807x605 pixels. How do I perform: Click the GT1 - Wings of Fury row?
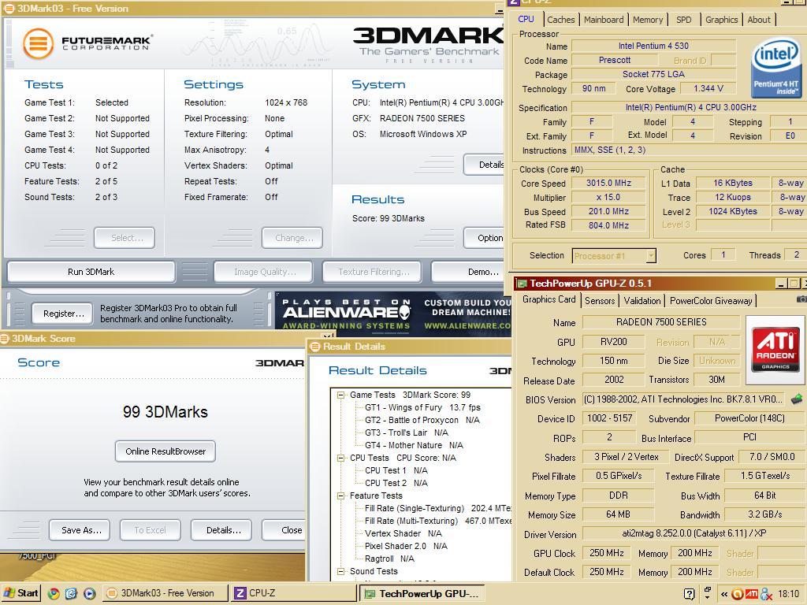(422, 407)
